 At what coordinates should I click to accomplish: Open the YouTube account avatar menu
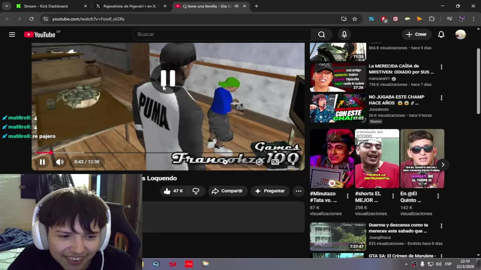point(460,34)
